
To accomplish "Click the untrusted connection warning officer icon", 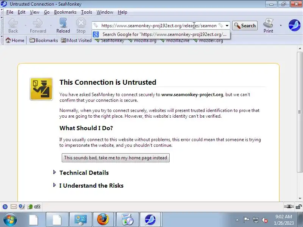I will [41, 89].
